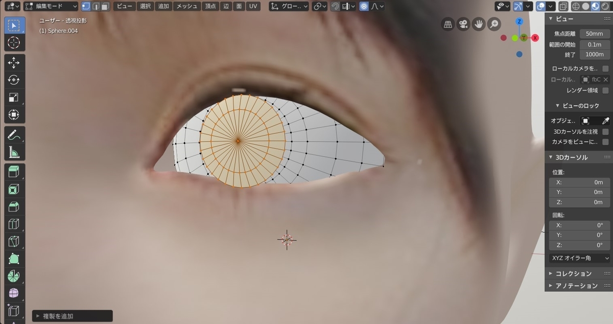This screenshot has height=324, width=613.
Task: Select the 3D Cursor tool
Action: coord(14,43)
